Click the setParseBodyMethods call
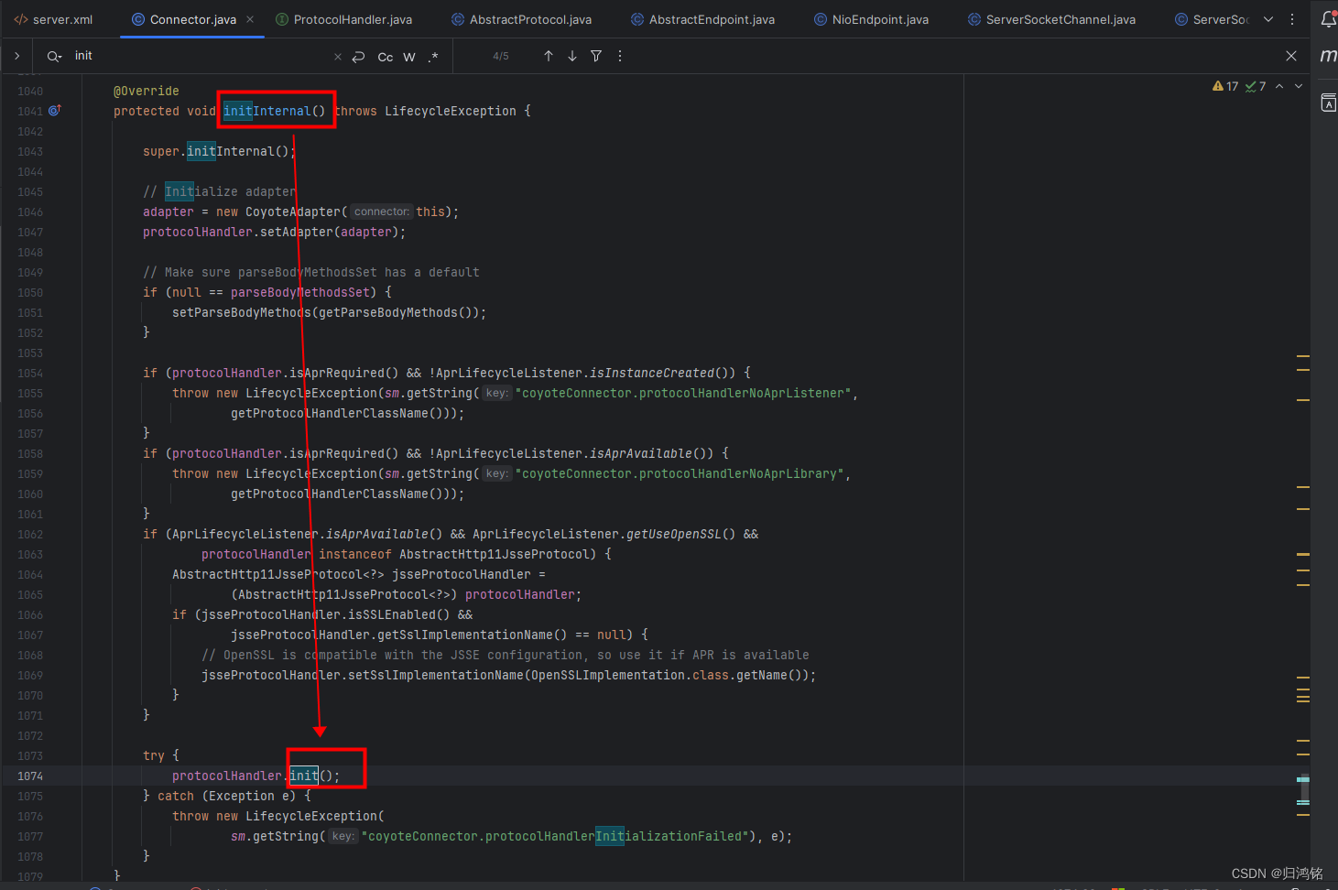Viewport: 1338px width, 890px height. [x=242, y=312]
